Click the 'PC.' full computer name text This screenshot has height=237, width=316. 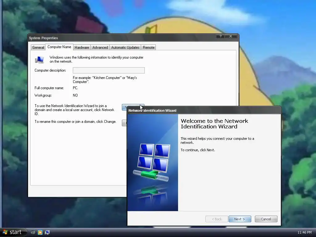[75, 88]
